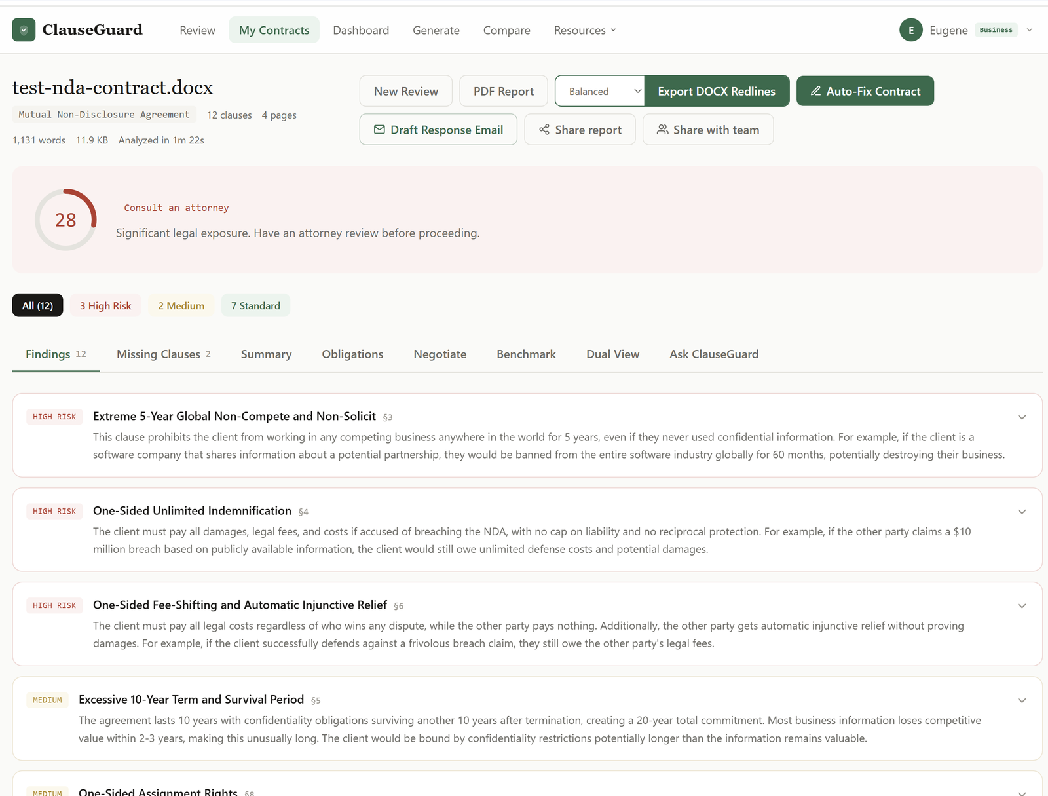Open the Resources menu in navigation
The height and width of the screenshot is (796, 1048).
[x=584, y=30]
